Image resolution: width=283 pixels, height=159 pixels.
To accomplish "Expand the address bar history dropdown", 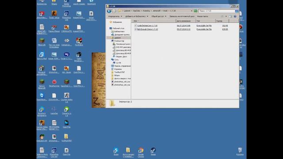I will pos(191,11).
